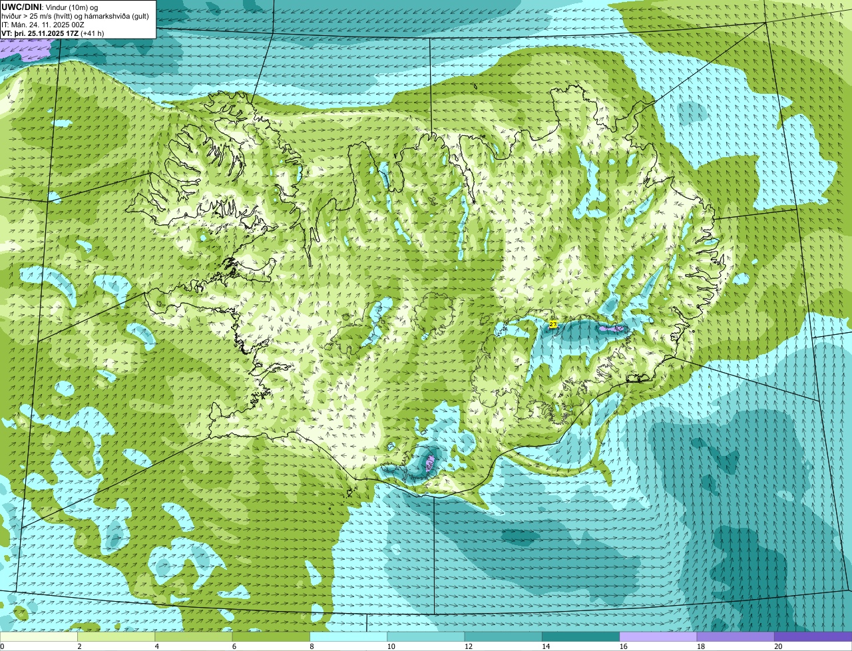Click the '0' scale label under color bar

click(x=2, y=646)
